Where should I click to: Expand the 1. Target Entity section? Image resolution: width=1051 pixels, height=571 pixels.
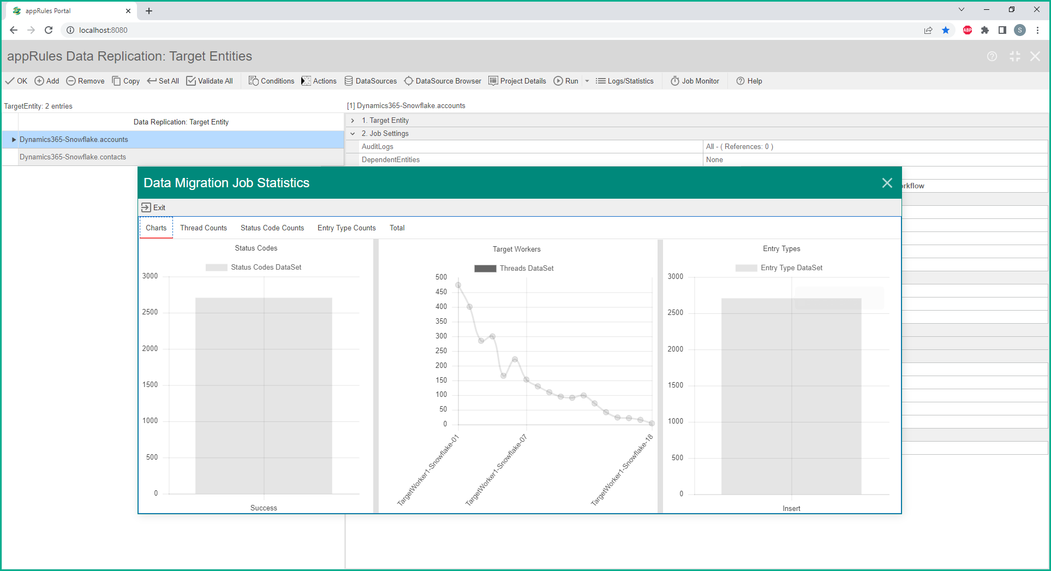click(x=353, y=121)
